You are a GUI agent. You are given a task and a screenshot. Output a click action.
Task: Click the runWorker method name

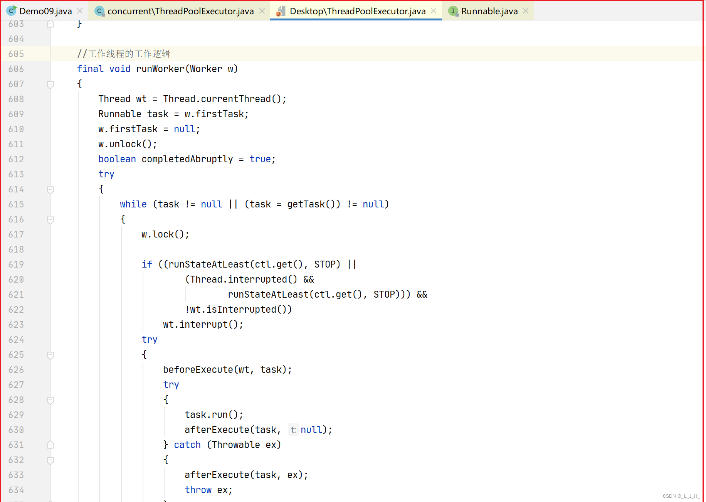pyautogui.click(x=160, y=69)
